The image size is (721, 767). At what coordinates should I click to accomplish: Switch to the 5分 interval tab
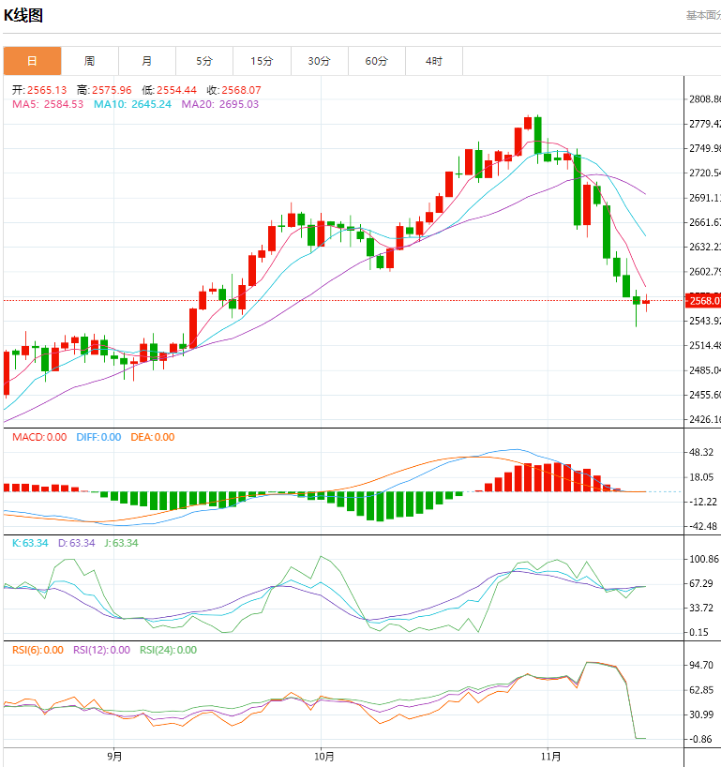(204, 61)
